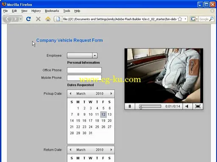This screenshot has width=217, height=162.
Task: Open the search engine selector dropdown
Action: click(194, 19)
